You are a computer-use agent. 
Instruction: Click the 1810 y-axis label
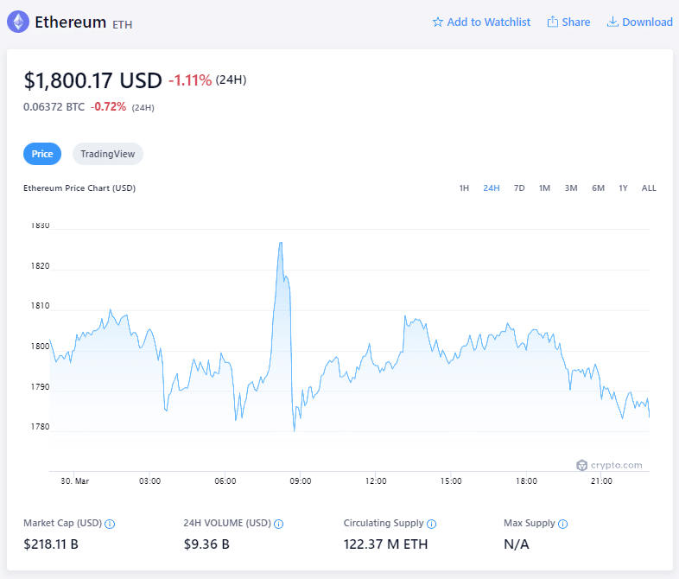coord(40,306)
